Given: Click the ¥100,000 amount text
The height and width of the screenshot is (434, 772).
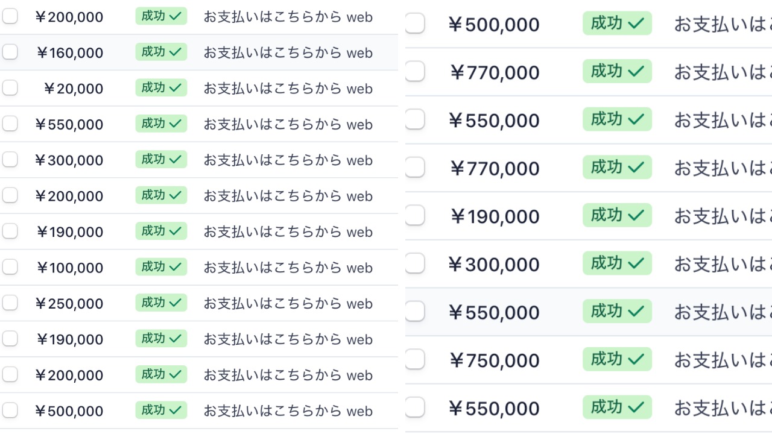Looking at the screenshot, I should click(70, 268).
